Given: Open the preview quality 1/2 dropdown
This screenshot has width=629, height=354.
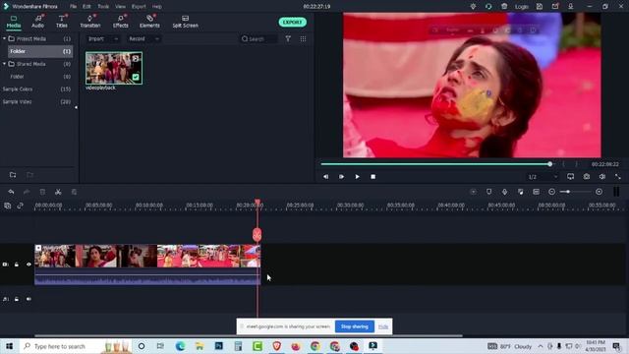Looking at the screenshot, I should click(x=543, y=177).
